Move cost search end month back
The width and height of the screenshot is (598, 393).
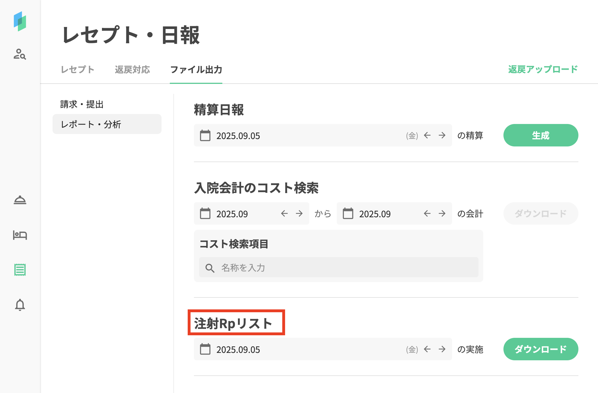click(x=427, y=214)
